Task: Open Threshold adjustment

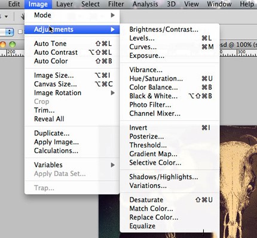Action: tap(170, 145)
